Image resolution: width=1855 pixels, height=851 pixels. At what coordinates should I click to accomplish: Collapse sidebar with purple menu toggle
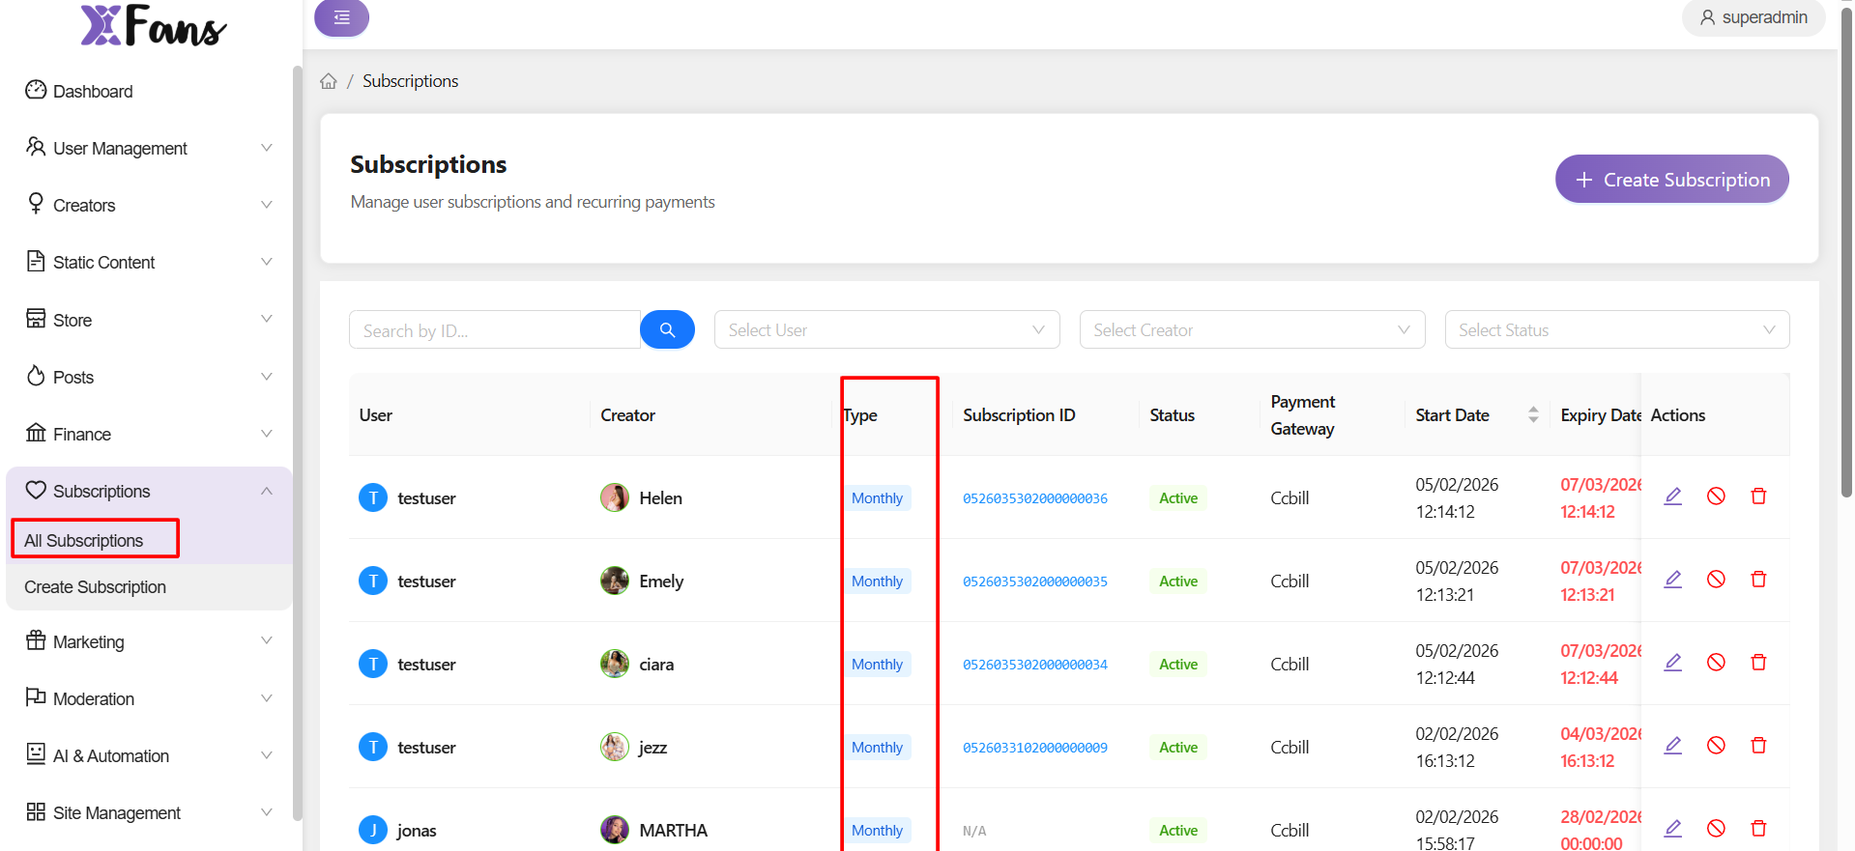[x=341, y=17]
